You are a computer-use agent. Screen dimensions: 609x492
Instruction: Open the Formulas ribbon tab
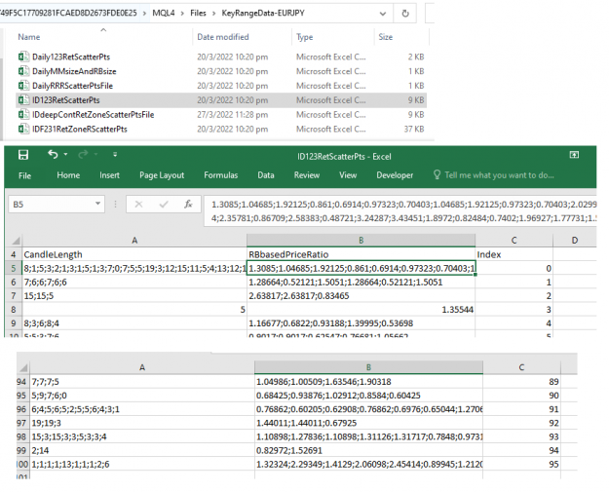220,175
